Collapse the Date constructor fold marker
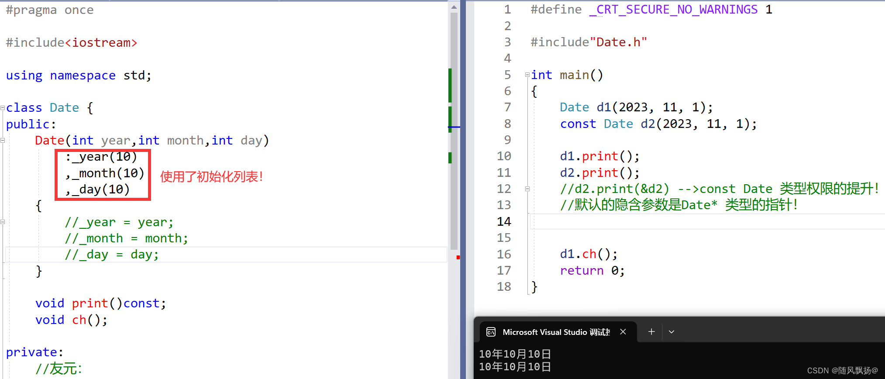The width and height of the screenshot is (885, 379). (3, 141)
